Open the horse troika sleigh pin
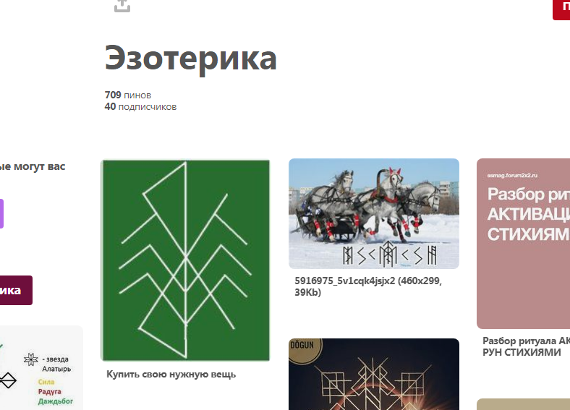570x410 pixels. tap(374, 213)
